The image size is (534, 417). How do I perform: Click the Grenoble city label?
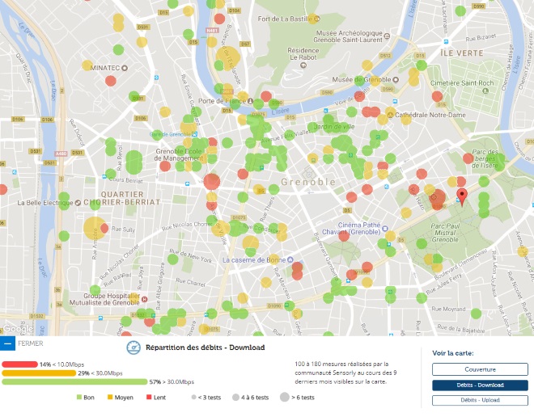click(308, 182)
